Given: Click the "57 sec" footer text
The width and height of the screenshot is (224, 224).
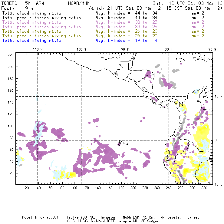Looking at the screenshot, I should (193, 217).
